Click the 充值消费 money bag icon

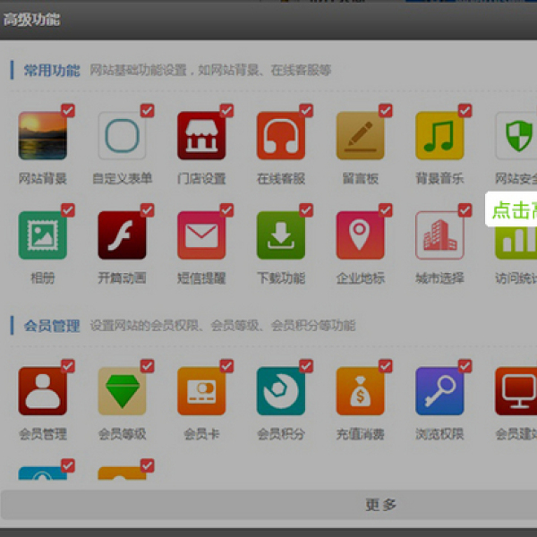click(x=360, y=391)
